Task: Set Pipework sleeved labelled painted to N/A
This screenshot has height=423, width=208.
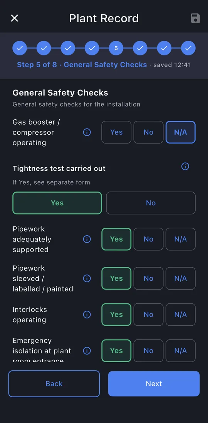Action: click(x=180, y=278)
